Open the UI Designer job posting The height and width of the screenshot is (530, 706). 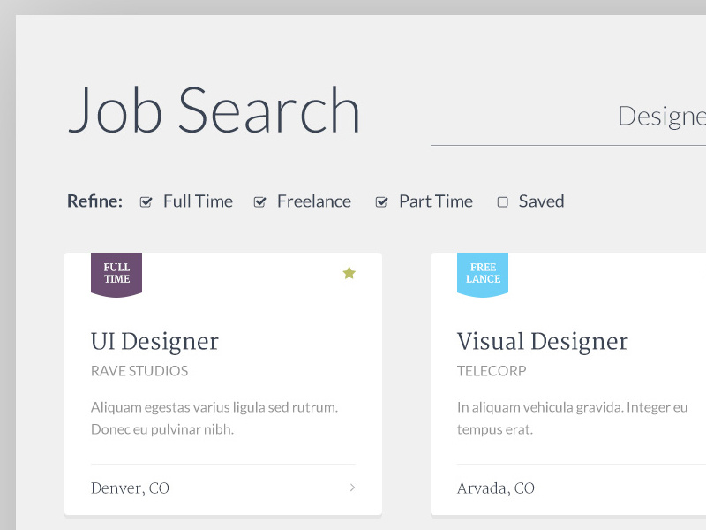click(154, 341)
